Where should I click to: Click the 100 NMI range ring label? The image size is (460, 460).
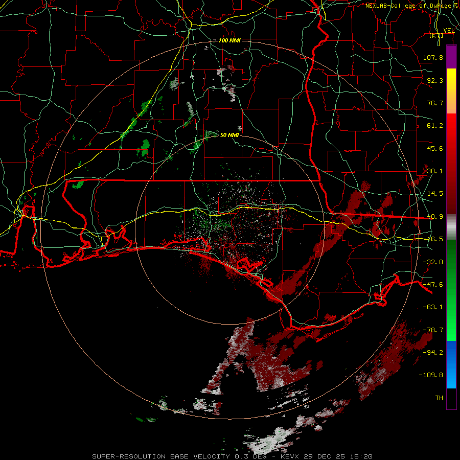pyautogui.click(x=229, y=40)
